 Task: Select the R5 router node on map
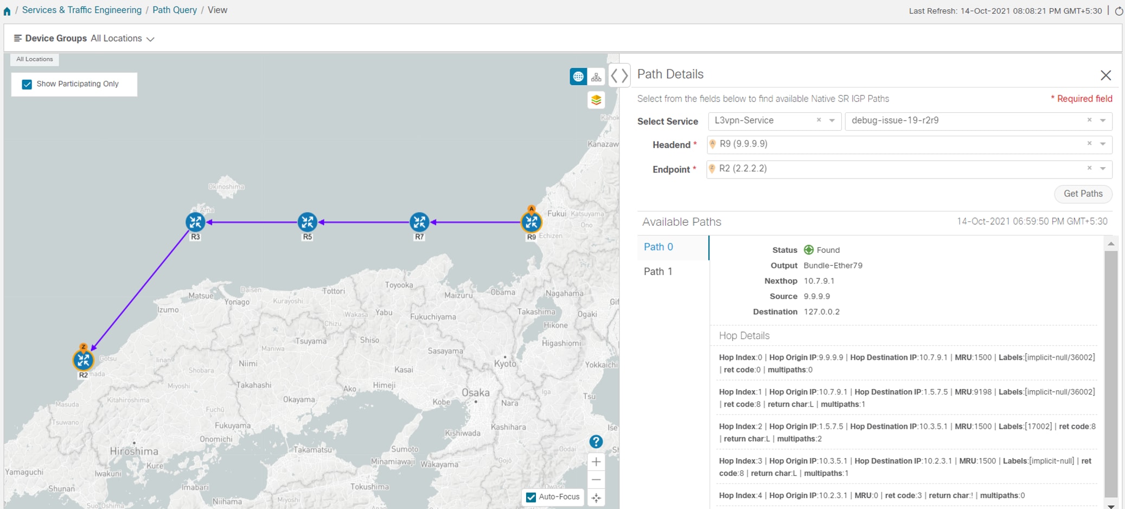pos(308,222)
